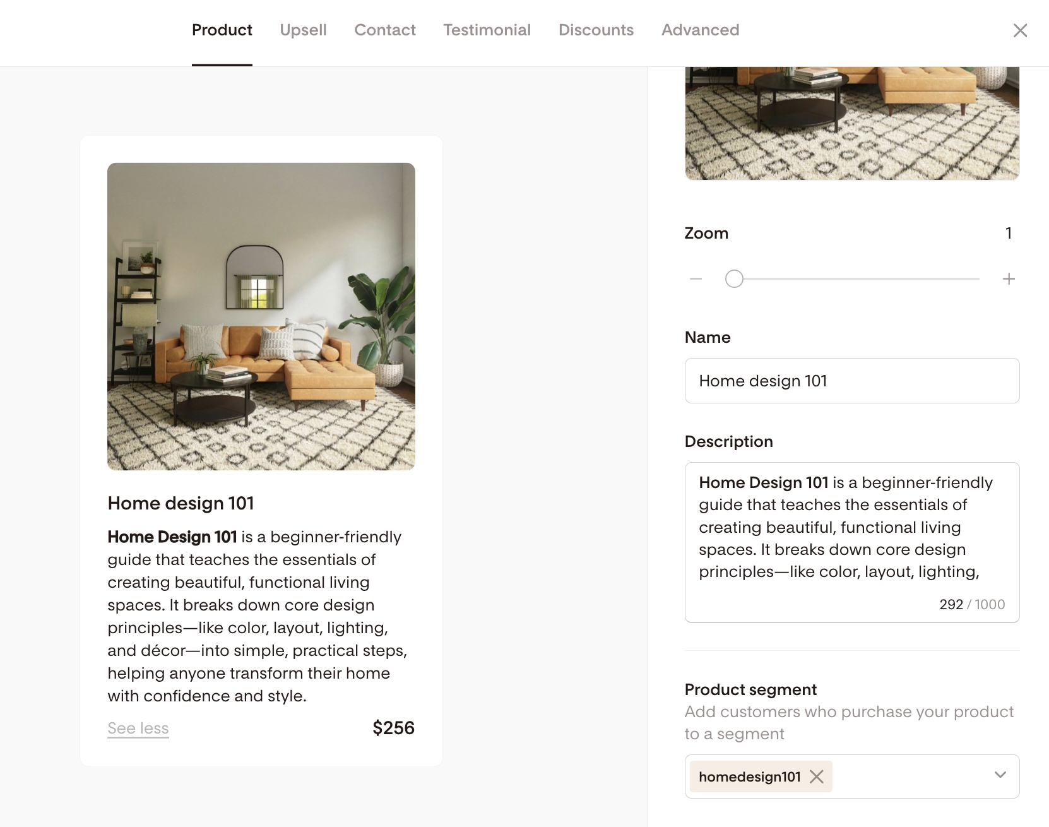Expand the Product segment dropdown
Image resolution: width=1049 pixels, height=827 pixels.
1000,775
